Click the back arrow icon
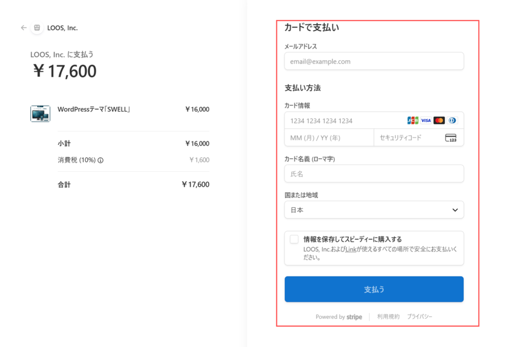The width and height of the screenshot is (523, 347). point(23,28)
